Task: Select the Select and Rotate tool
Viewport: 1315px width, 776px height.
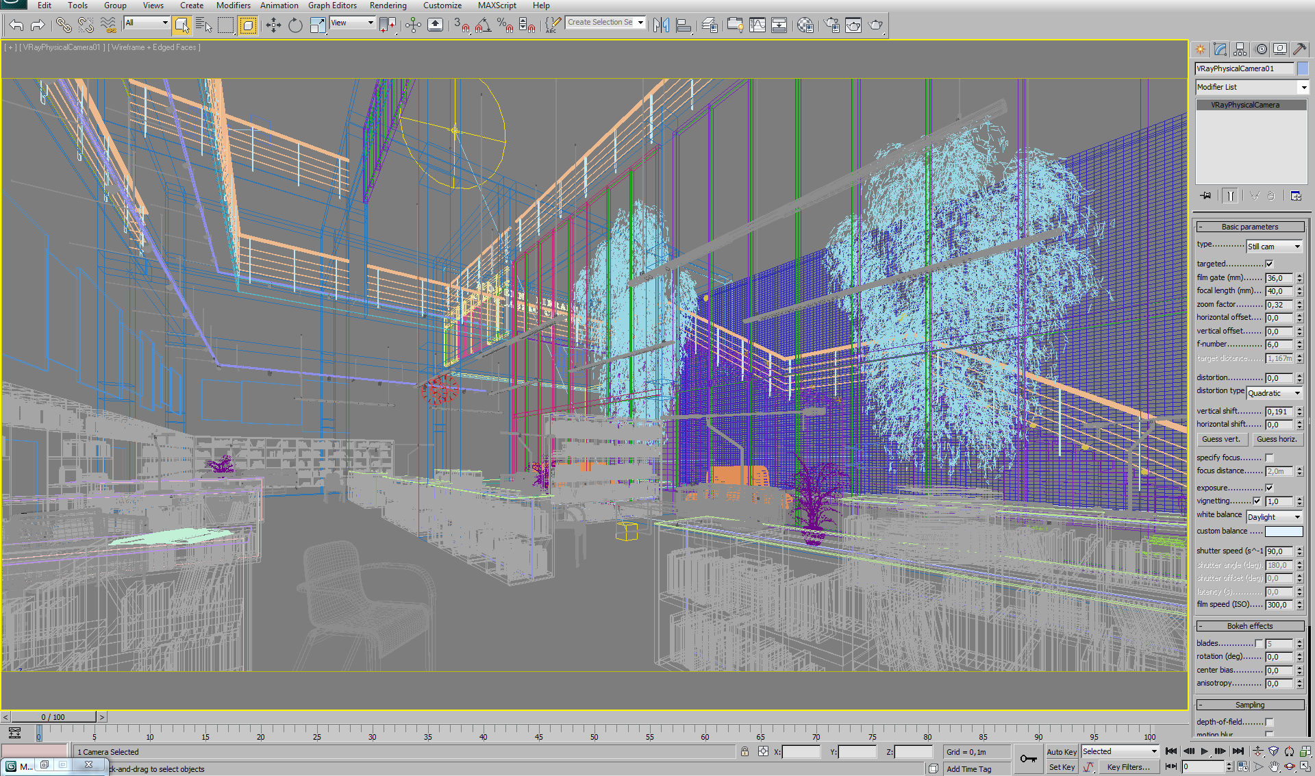Action: click(295, 25)
